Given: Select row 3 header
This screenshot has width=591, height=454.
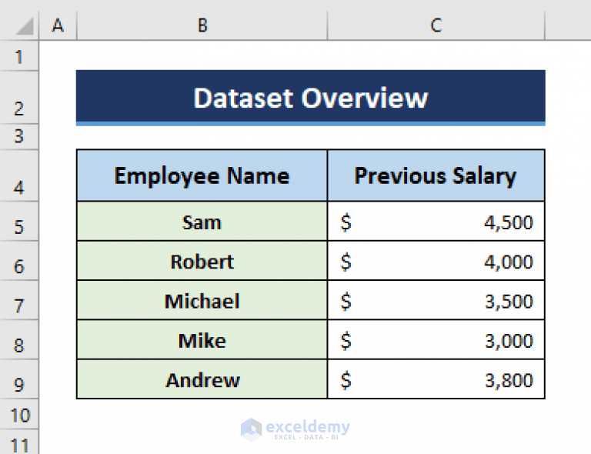Looking at the screenshot, I should click(x=19, y=137).
